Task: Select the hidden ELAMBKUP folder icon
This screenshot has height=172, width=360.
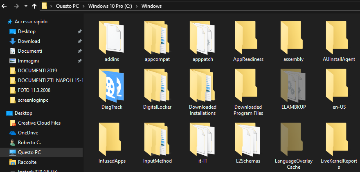Action: coord(293,85)
